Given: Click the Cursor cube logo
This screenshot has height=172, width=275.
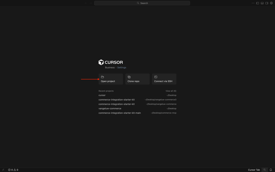Looking at the screenshot, I should [x=101, y=62].
